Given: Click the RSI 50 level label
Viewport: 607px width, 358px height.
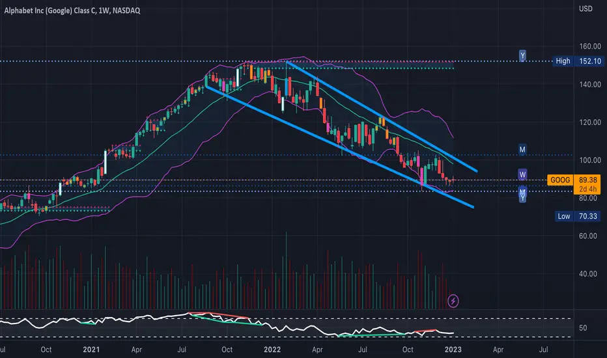Looking at the screenshot, I should click(583, 328).
